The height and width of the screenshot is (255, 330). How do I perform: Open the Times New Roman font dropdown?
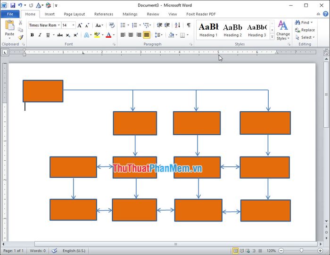59,25
